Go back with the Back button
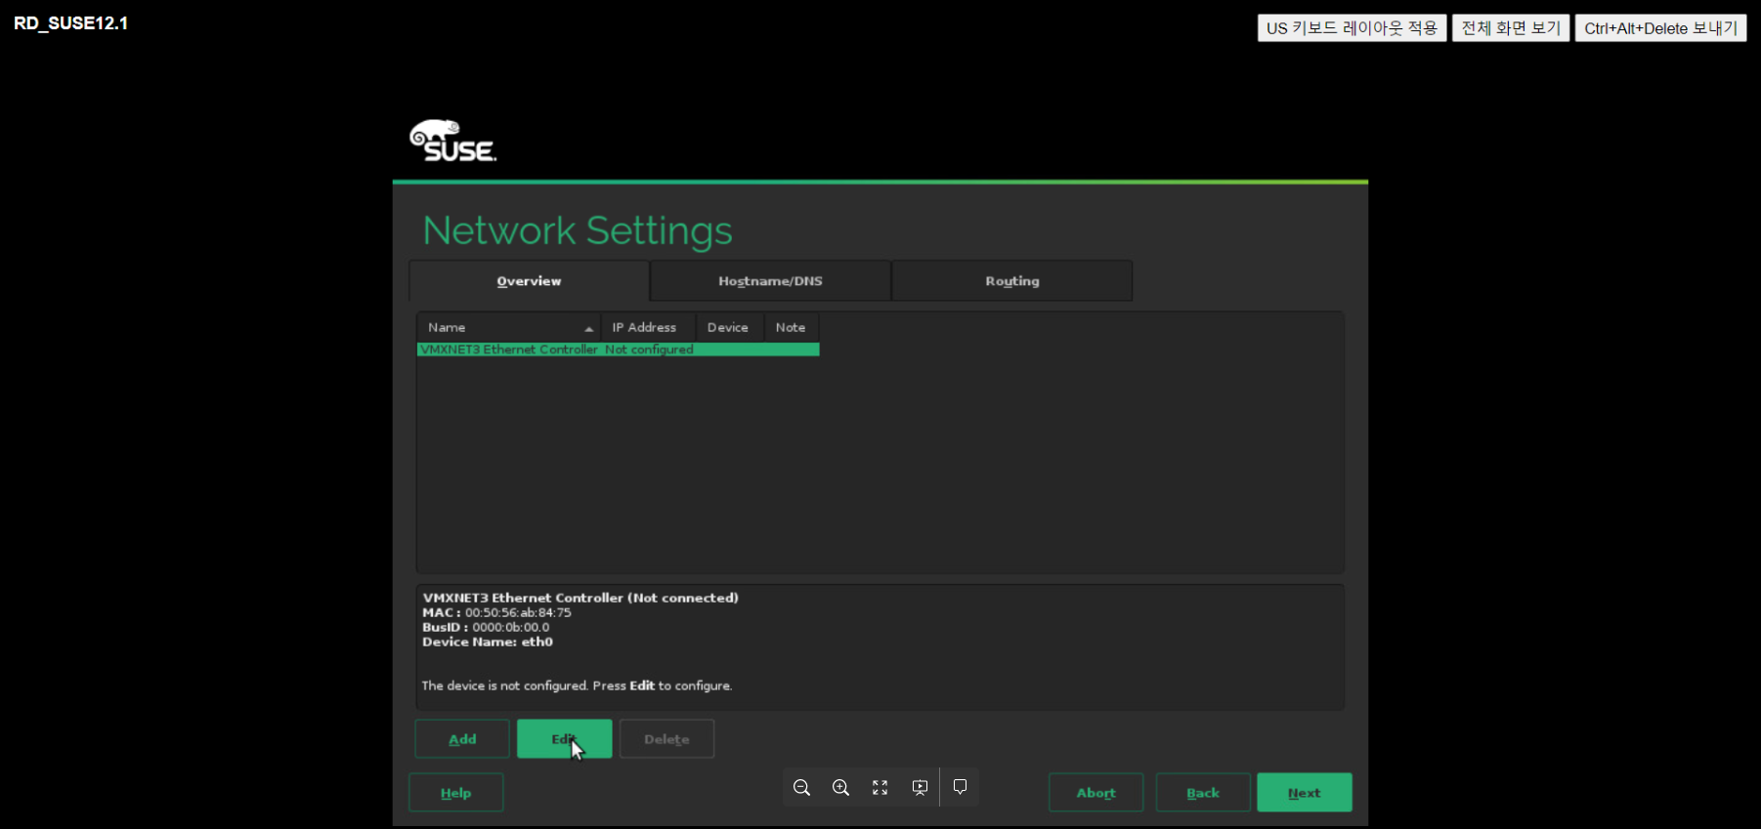 point(1203,793)
